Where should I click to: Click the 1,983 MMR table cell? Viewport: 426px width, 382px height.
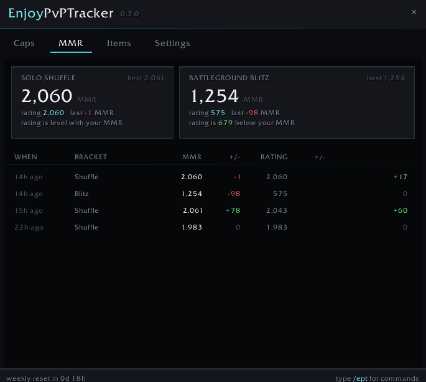(x=192, y=228)
